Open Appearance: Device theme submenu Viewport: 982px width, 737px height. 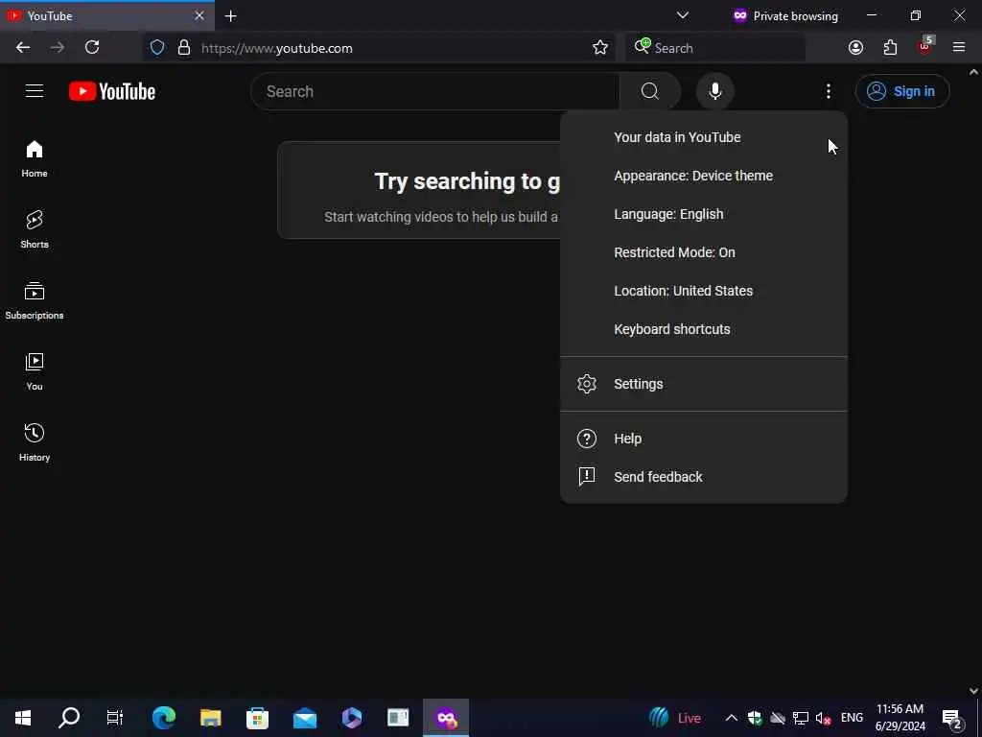tap(704, 176)
